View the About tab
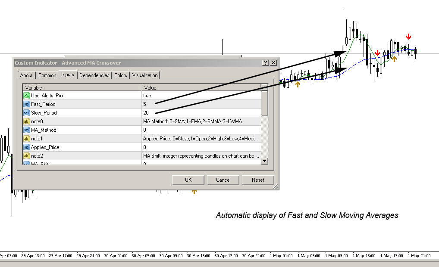The image size is (439, 267). [x=26, y=75]
